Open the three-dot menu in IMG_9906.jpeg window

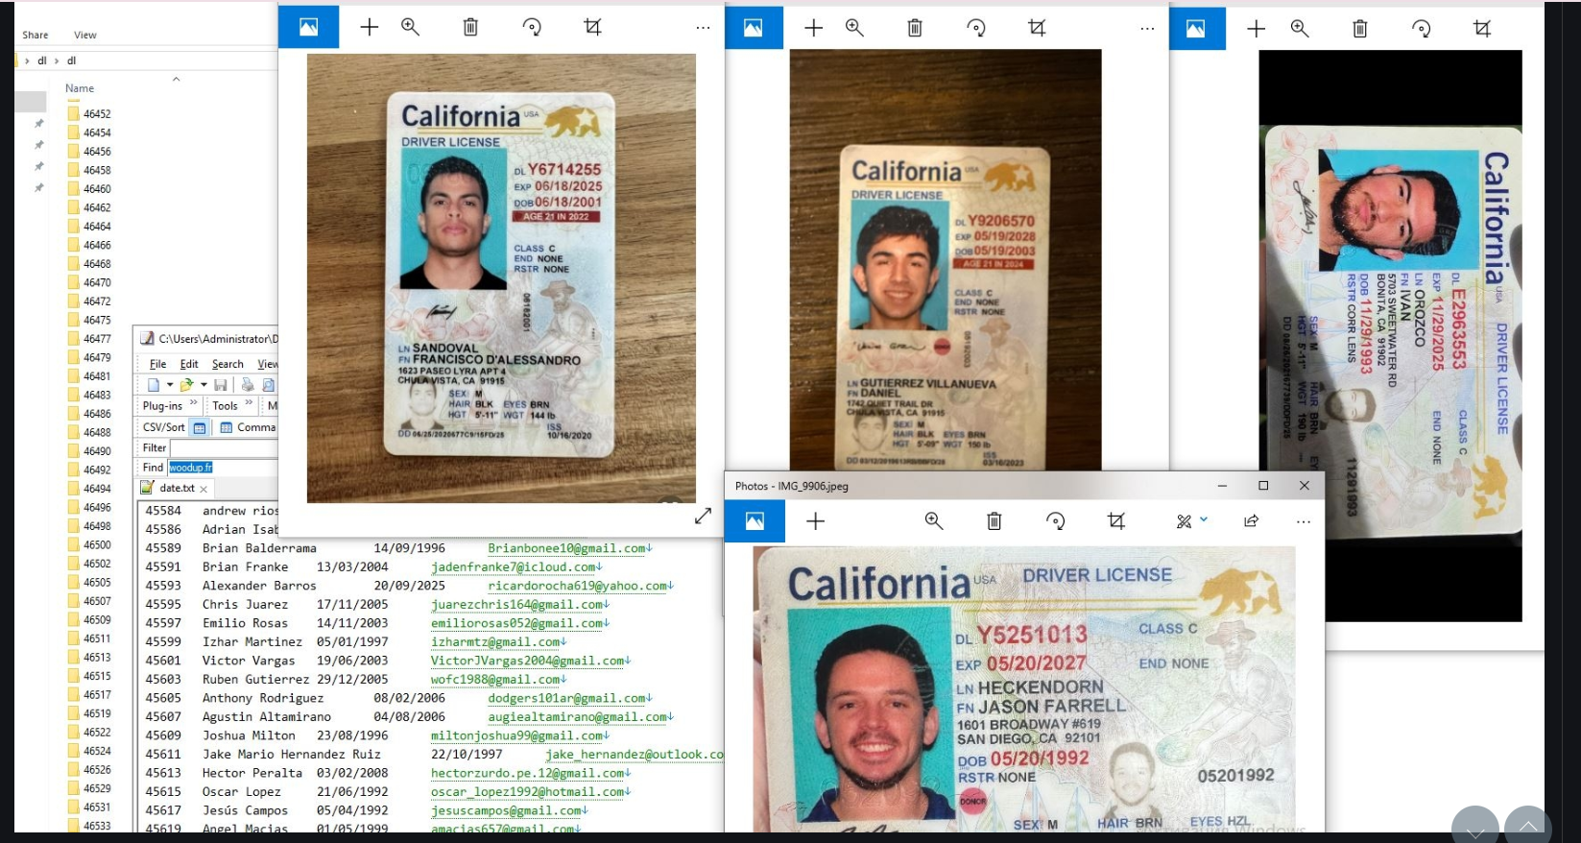[1303, 521]
